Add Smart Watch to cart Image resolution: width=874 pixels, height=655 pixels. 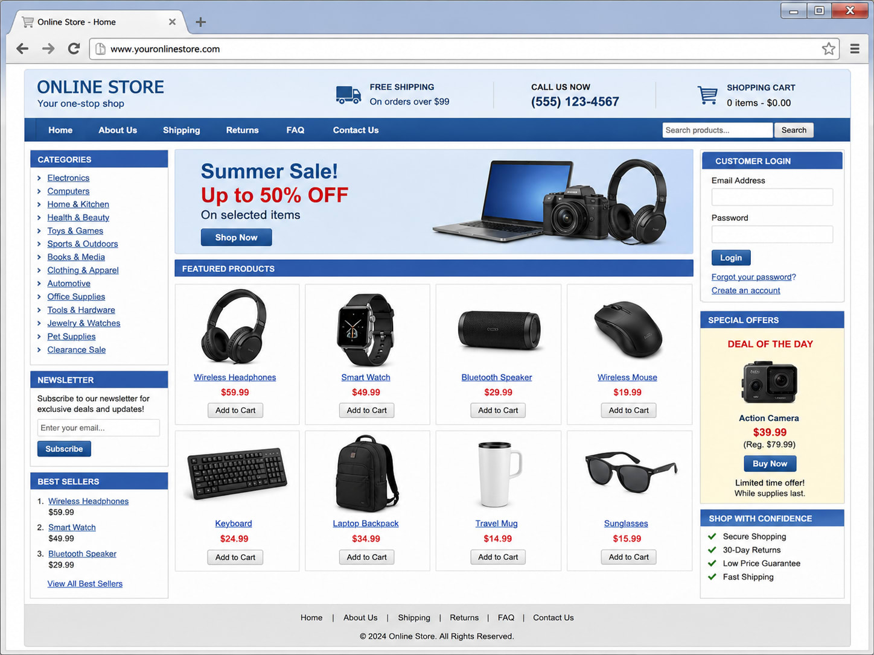[366, 411]
